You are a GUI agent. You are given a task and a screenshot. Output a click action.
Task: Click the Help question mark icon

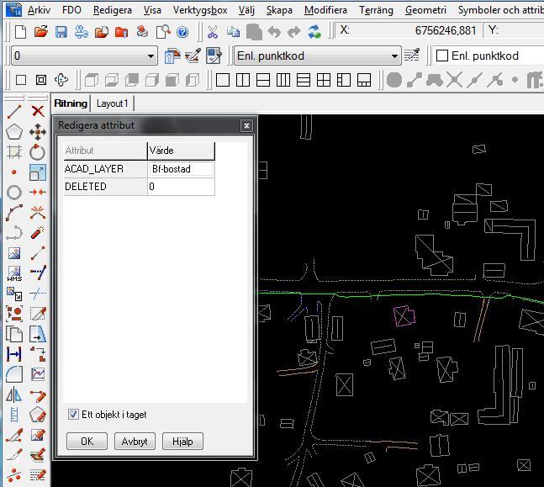tap(182, 32)
